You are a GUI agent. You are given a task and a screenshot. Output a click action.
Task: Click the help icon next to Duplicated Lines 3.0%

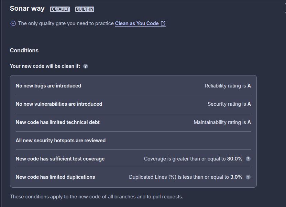pos(248,177)
